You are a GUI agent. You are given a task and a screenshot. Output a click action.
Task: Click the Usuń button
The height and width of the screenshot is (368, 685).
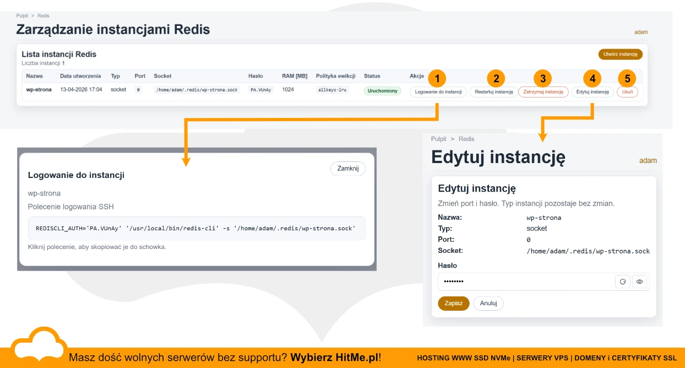tap(627, 92)
